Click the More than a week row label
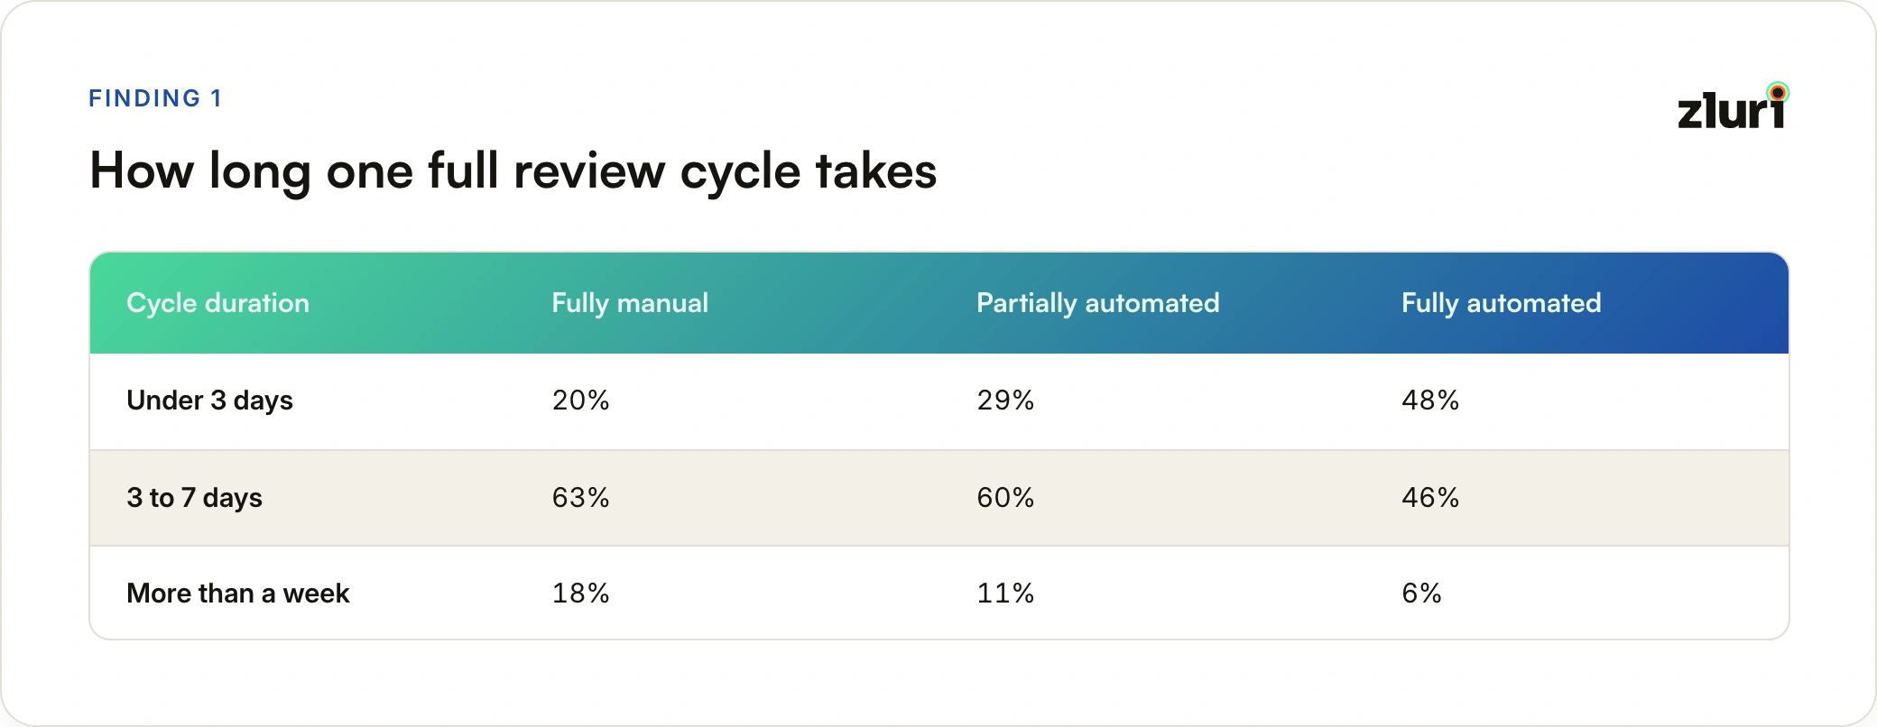This screenshot has width=1877, height=727. tap(237, 594)
